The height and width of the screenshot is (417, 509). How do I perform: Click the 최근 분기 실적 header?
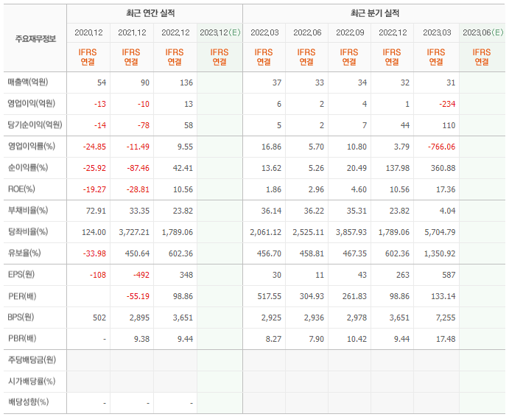[375, 13]
